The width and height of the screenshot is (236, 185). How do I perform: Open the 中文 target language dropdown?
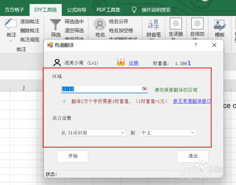168,133
